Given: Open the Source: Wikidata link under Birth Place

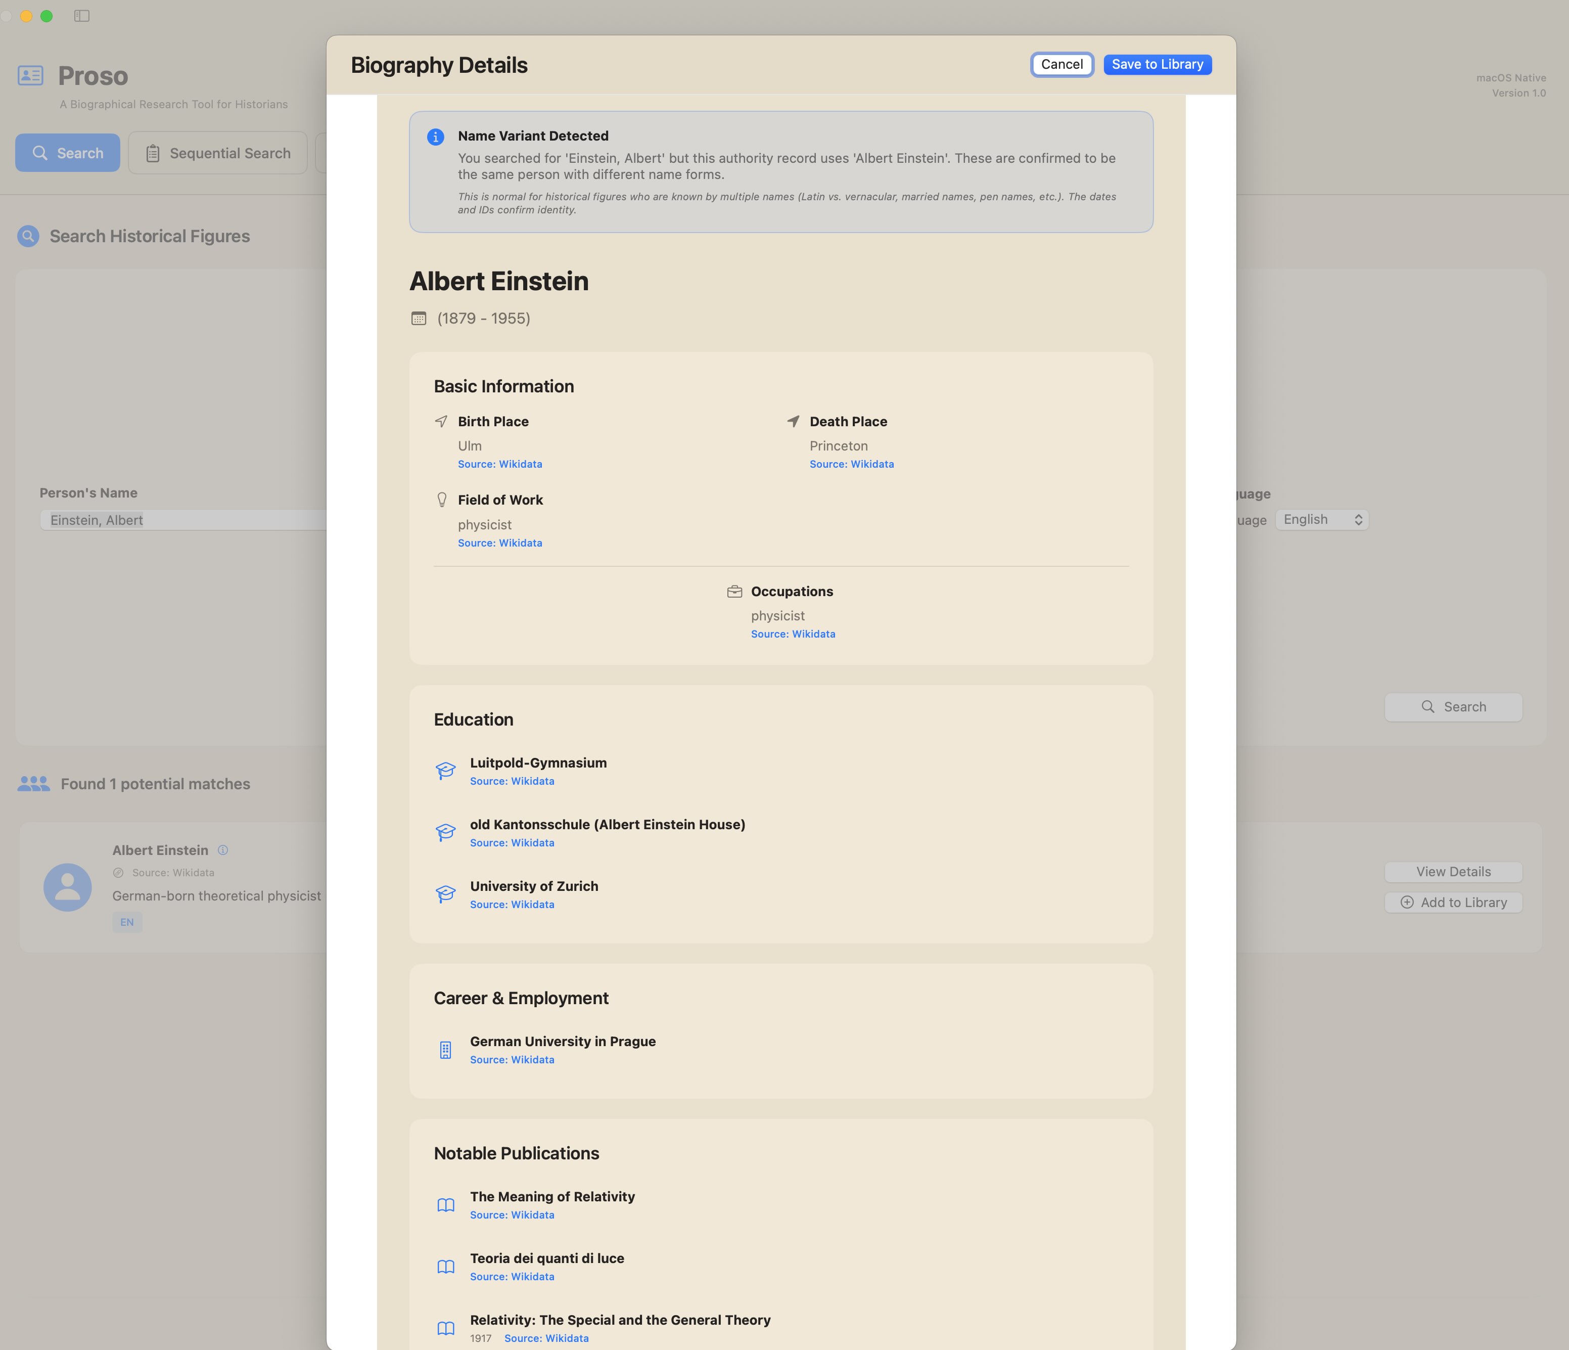Looking at the screenshot, I should [500, 464].
